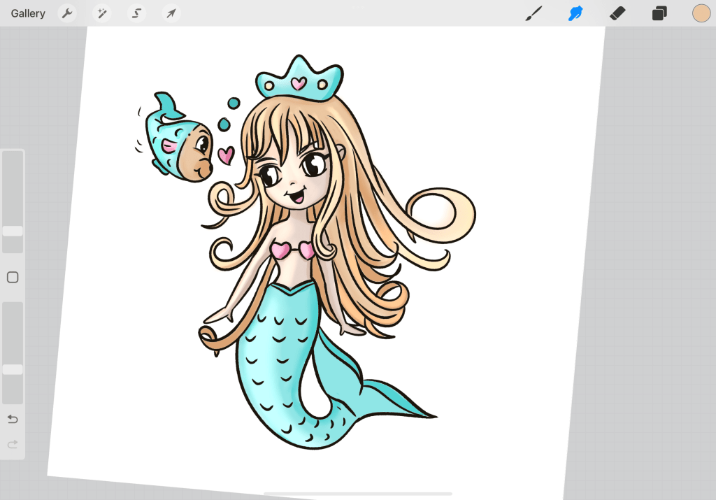Image resolution: width=716 pixels, height=500 pixels.
Task: Open the Adjustments magic wand menu
Action: [x=102, y=13]
